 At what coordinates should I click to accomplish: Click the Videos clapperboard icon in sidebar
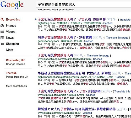2,32
